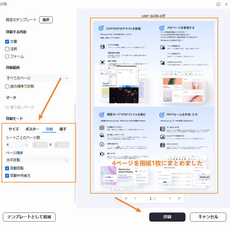
Task: Open the template 選択 picker
Action: click(46, 20)
